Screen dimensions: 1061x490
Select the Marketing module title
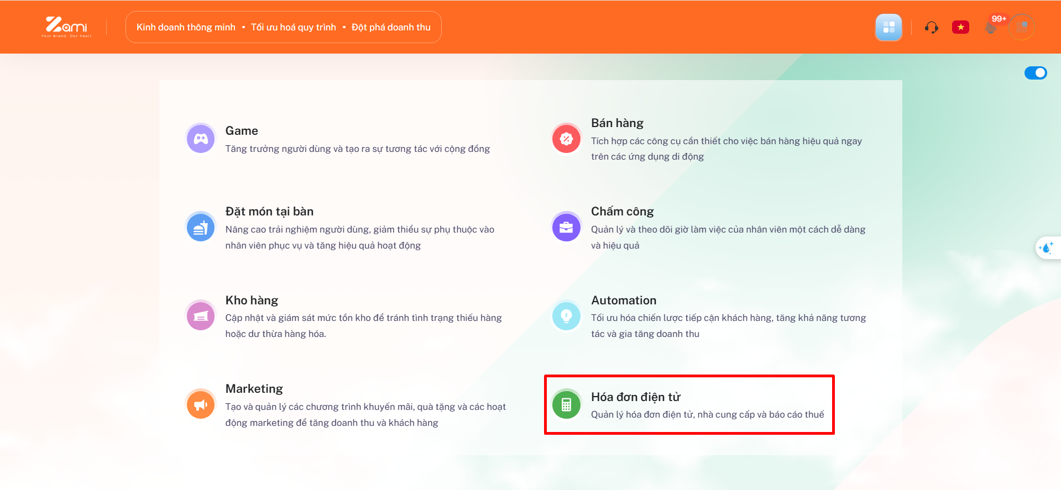point(254,388)
